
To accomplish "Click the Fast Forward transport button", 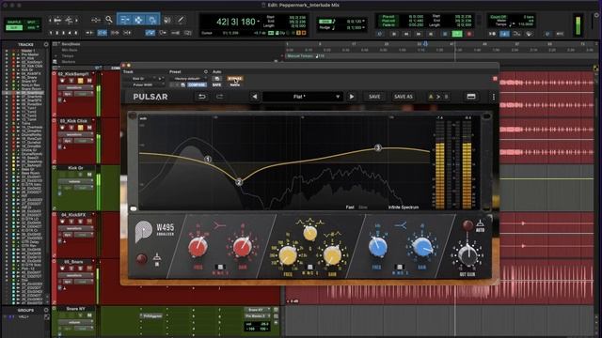I will pyautogui.click(x=419, y=34).
